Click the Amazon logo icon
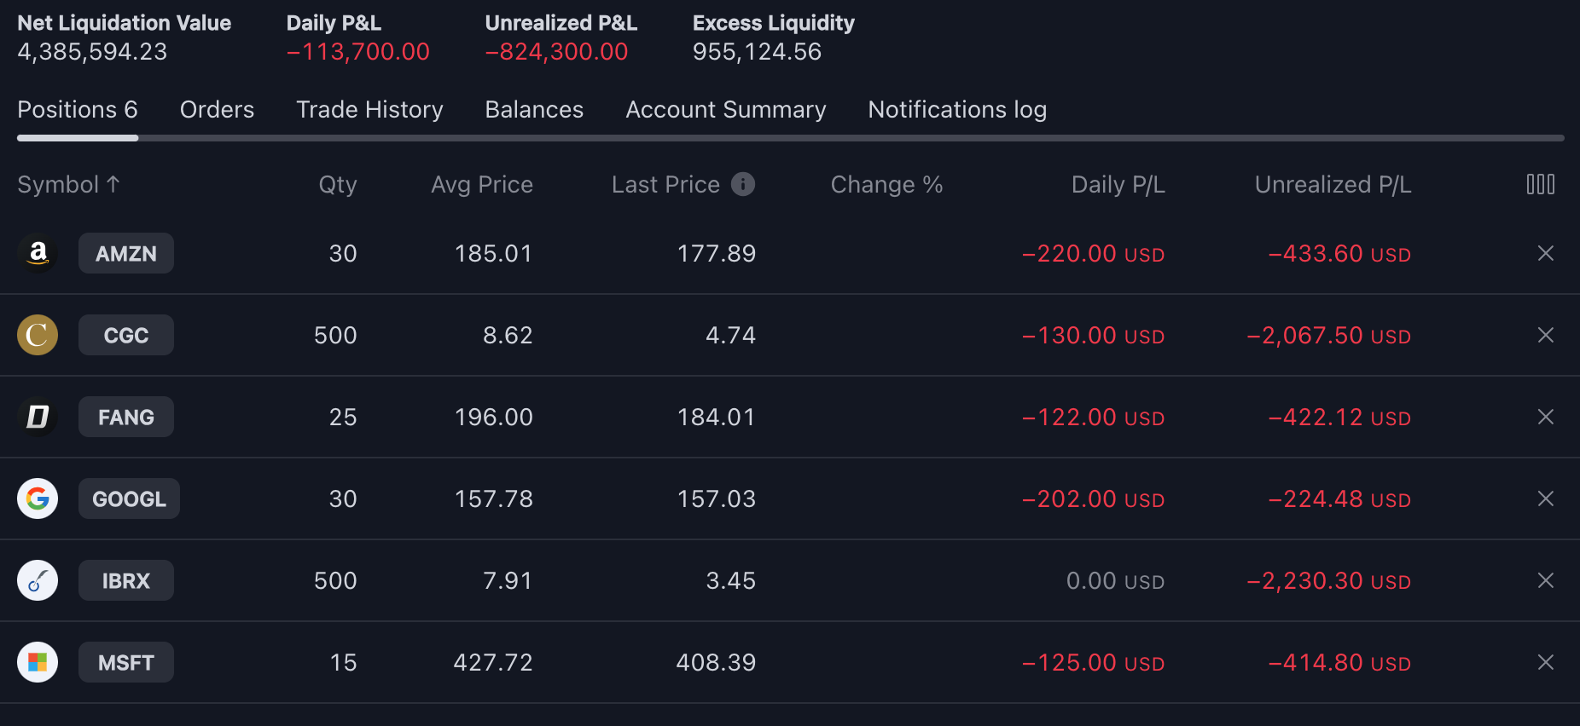This screenshot has width=1580, height=726. coord(38,253)
